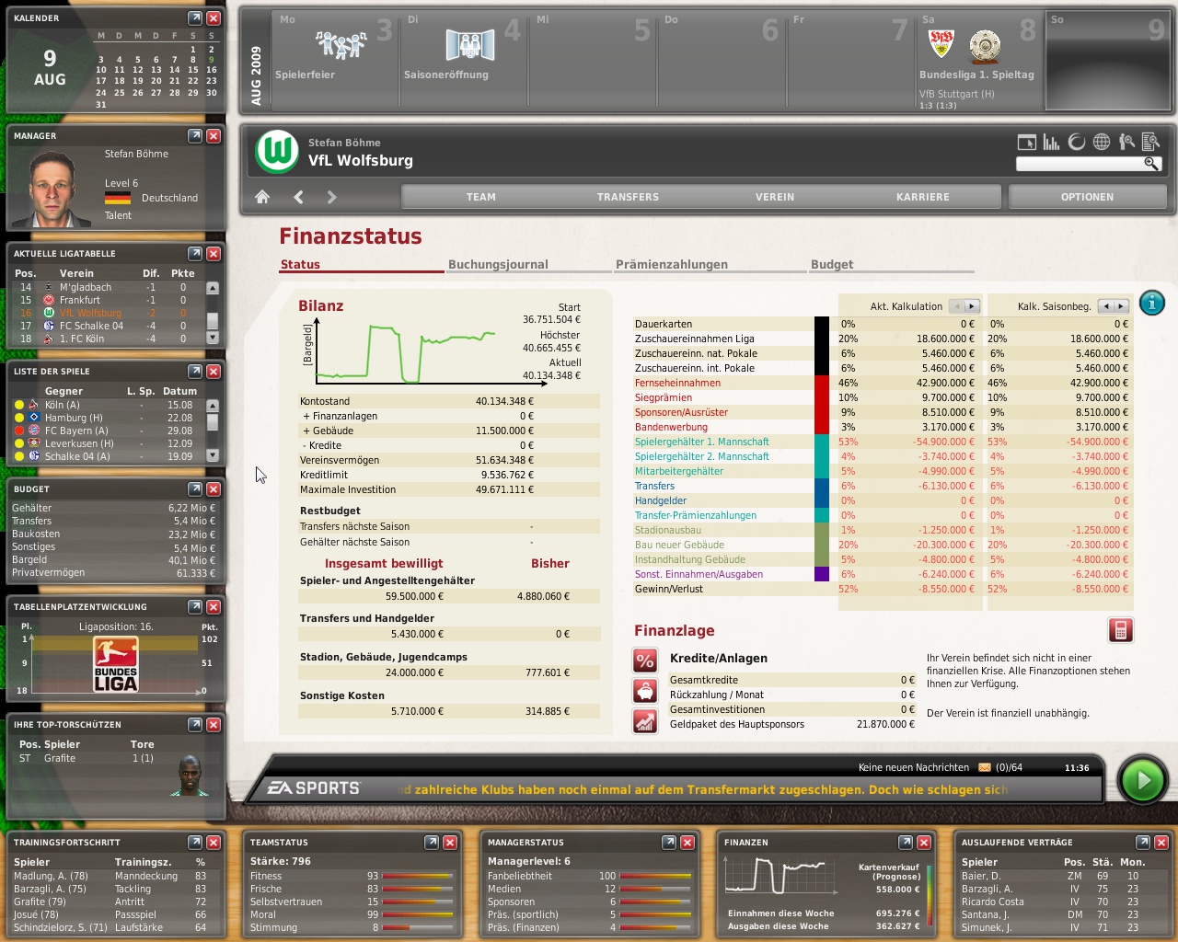This screenshot has height=942, width=1178.
Task: Open the bar chart statistics icon
Action: pyautogui.click(x=1051, y=142)
